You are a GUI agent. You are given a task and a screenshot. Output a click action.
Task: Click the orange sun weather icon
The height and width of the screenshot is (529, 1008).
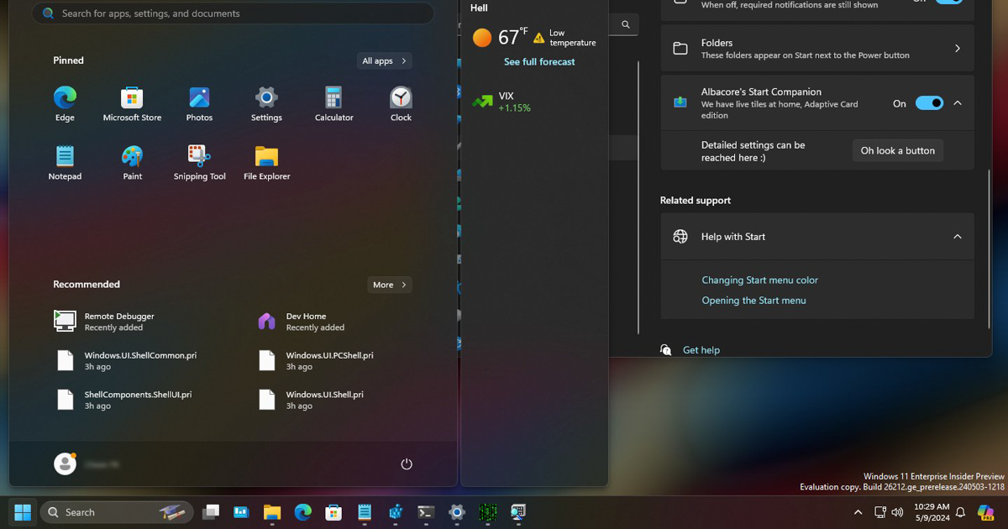[x=482, y=37]
